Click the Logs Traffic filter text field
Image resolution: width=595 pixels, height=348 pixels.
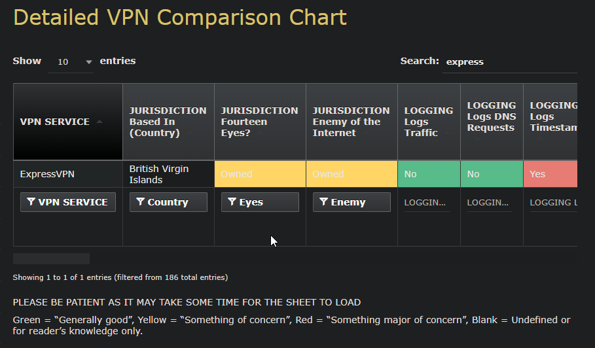point(427,203)
